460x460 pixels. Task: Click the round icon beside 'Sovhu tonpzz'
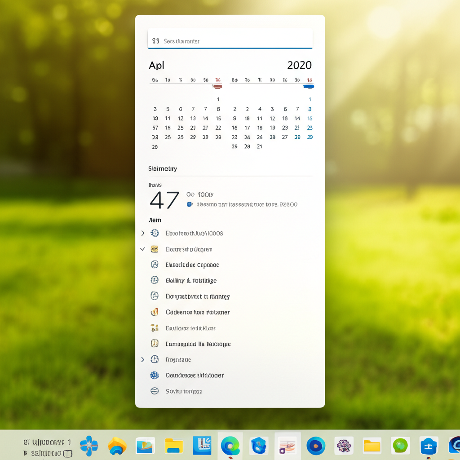[x=155, y=391]
